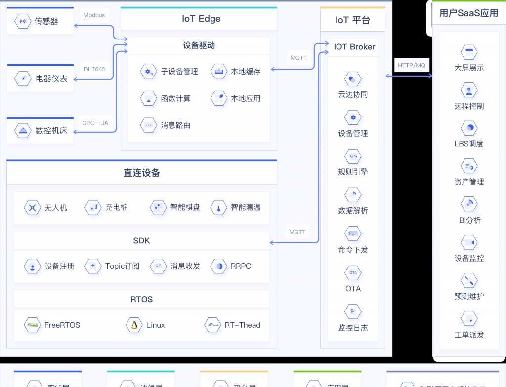Click the 监控日志 document icon
Viewport: 506px width, 387px height.
pos(353,311)
